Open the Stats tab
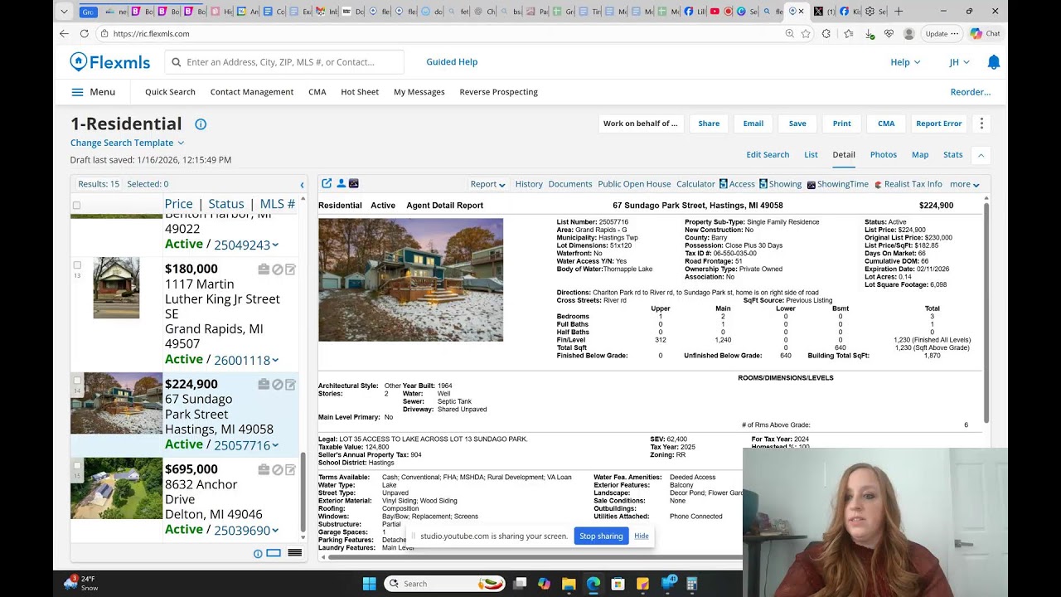Viewport: 1061px width, 597px height. tap(952, 155)
